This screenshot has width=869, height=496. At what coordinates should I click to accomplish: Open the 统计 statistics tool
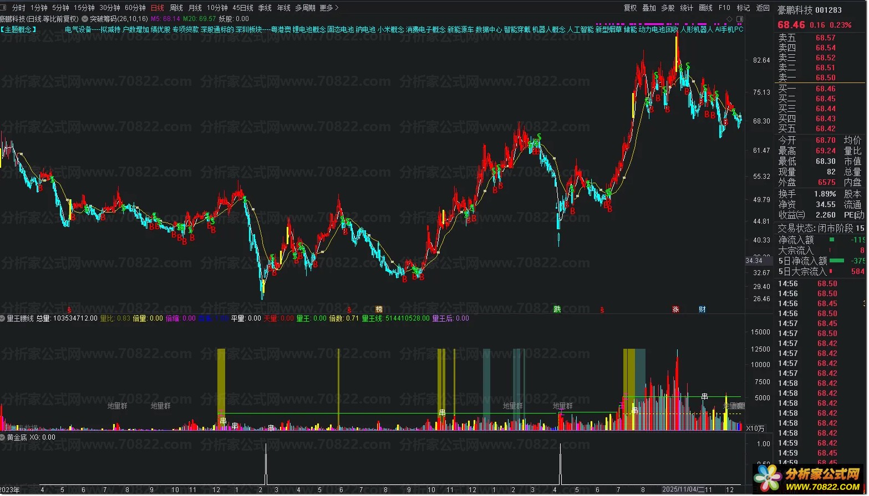(687, 8)
